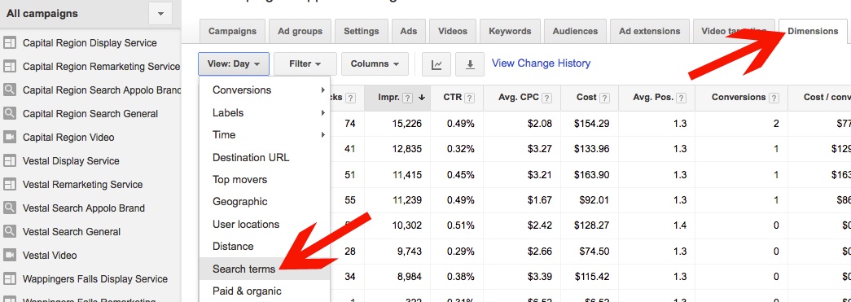Image resolution: width=851 pixels, height=302 pixels.
Task: Click the $154.29 cost cell
Action: tap(591, 124)
